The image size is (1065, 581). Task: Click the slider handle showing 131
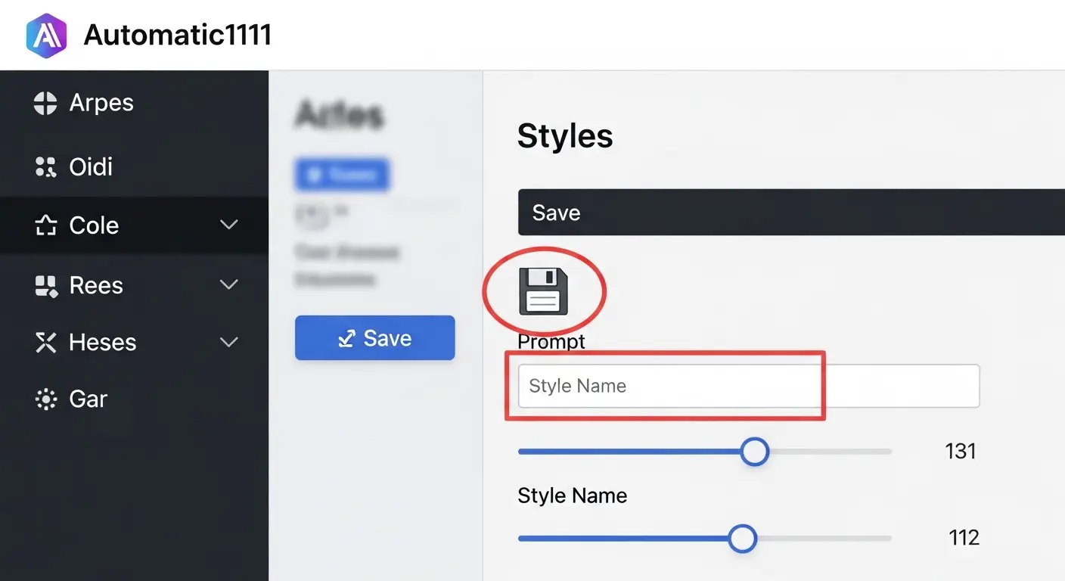click(753, 452)
